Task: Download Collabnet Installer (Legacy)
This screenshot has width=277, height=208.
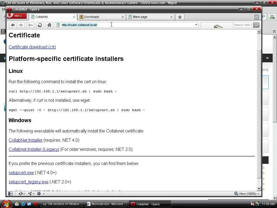Action: click(x=34, y=149)
